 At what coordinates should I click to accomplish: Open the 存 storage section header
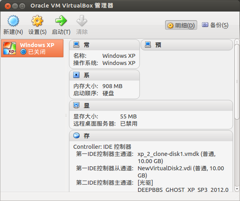[x=151, y=136]
